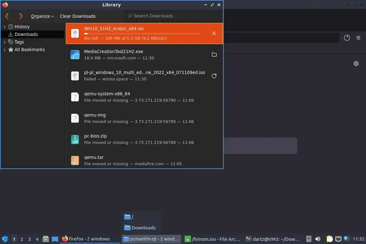Focus the Search Downloads field
The width and height of the screenshot is (366, 244).
click(173, 16)
